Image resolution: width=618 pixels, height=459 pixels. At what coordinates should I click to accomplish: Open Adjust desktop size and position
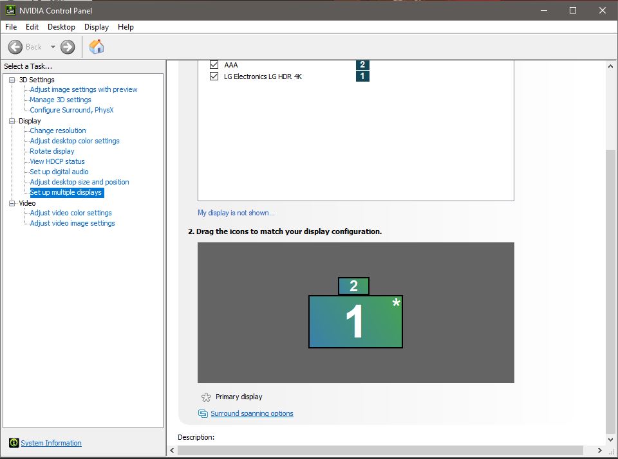click(79, 182)
